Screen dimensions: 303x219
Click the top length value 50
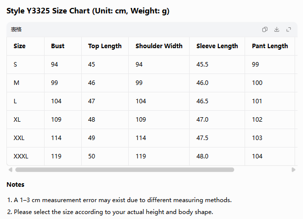click(x=92, y=156)
